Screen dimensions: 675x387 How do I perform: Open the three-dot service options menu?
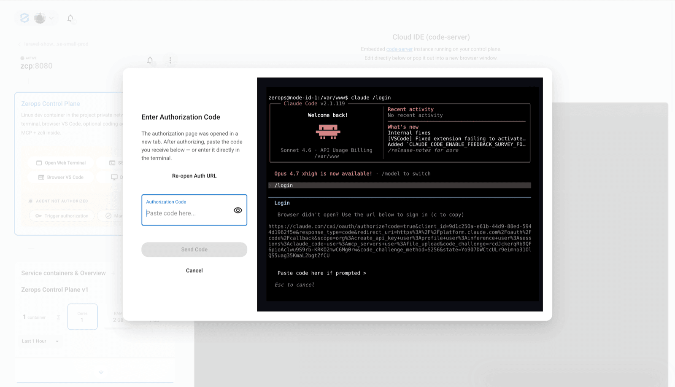click(x=170, y=60)
